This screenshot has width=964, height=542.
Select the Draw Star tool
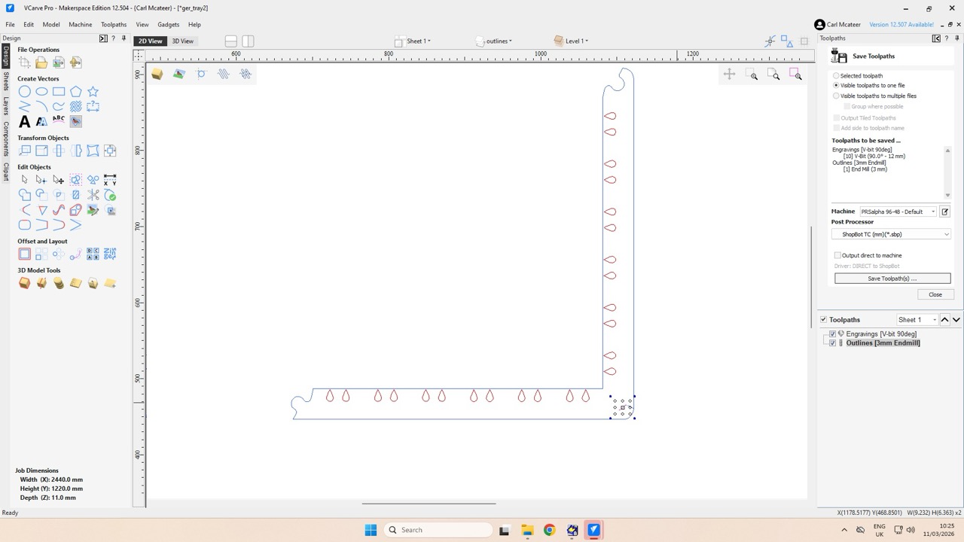click(93, 92)
